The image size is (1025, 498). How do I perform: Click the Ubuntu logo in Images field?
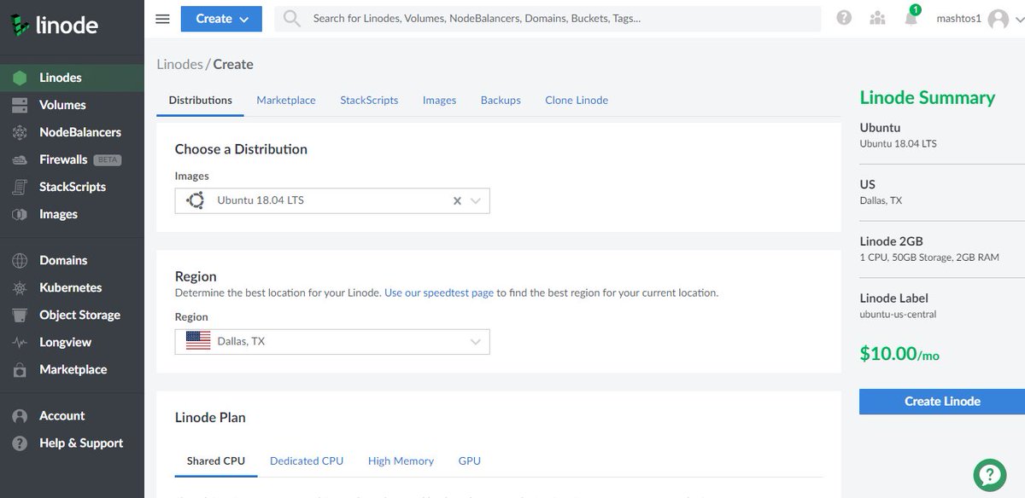(x=196, y=200)
